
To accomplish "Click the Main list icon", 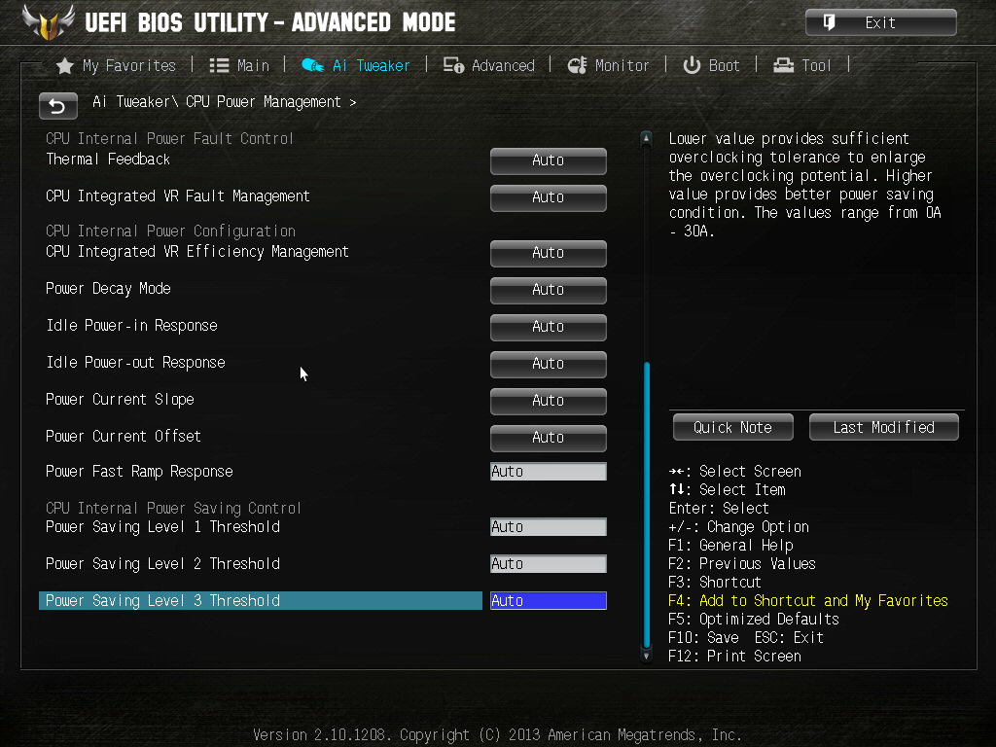I will click(219, 65).
